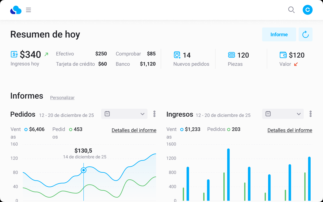
Task: Open the search magnifier icon
Action: point(292,10)
